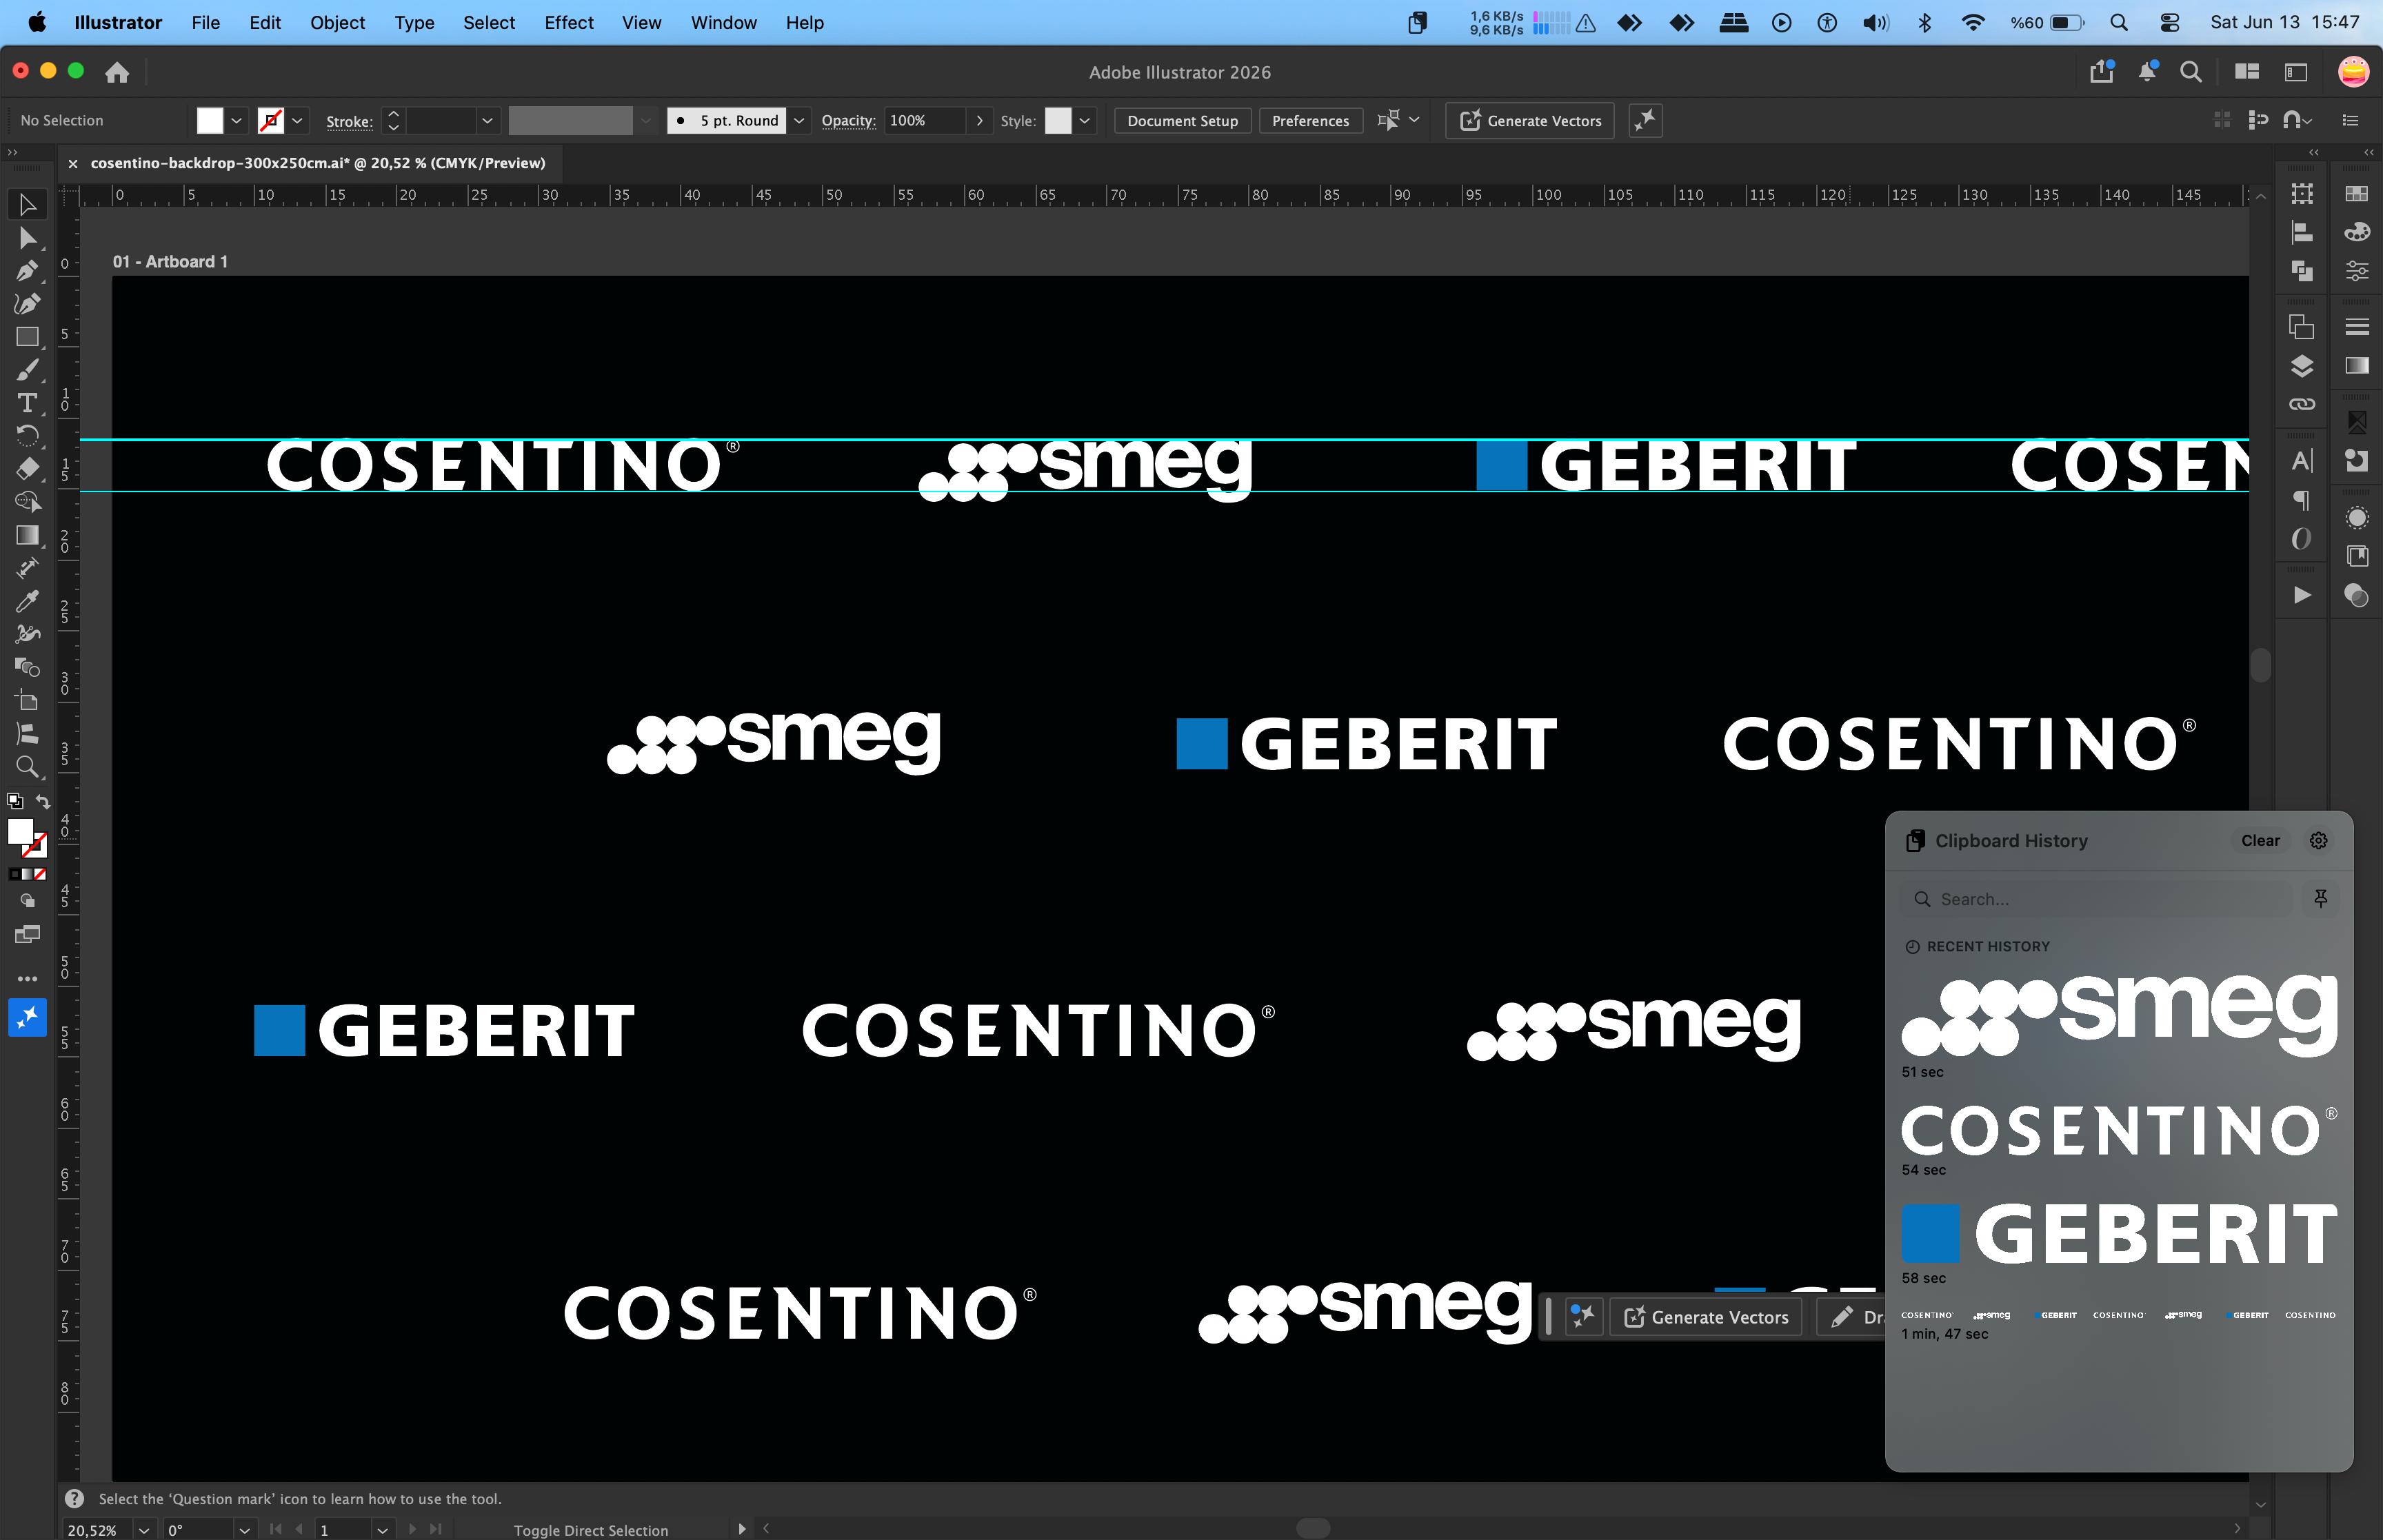Open the zoom level dropdown
2383x1540 pixels.
click(144, 1530)
